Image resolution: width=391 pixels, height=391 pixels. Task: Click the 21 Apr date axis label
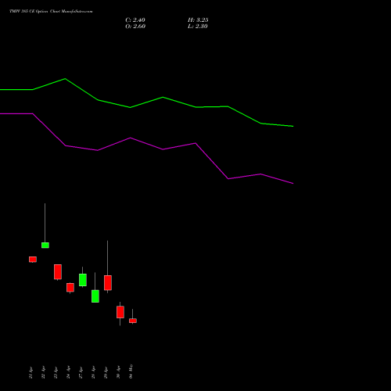[x=30, y=372]
